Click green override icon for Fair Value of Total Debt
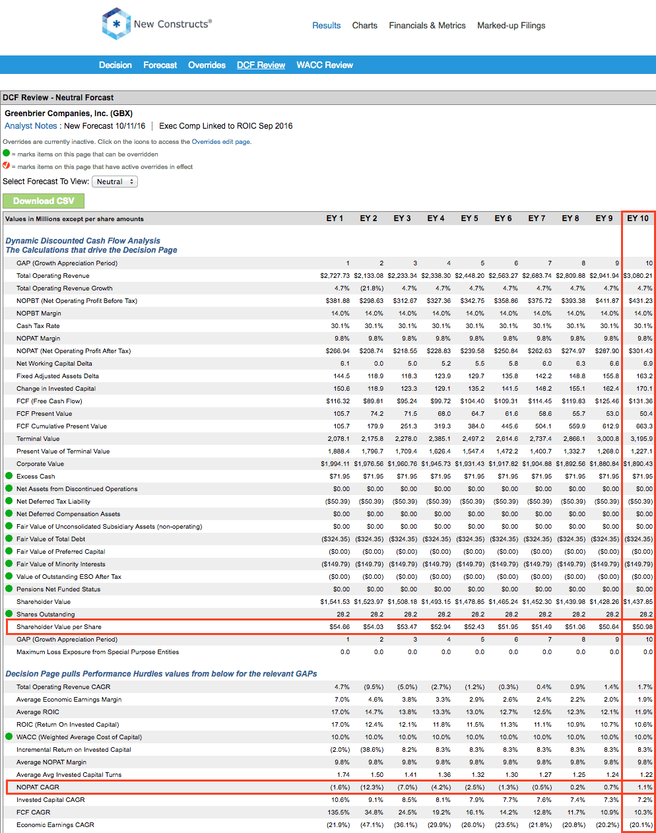 pos(9,539)
